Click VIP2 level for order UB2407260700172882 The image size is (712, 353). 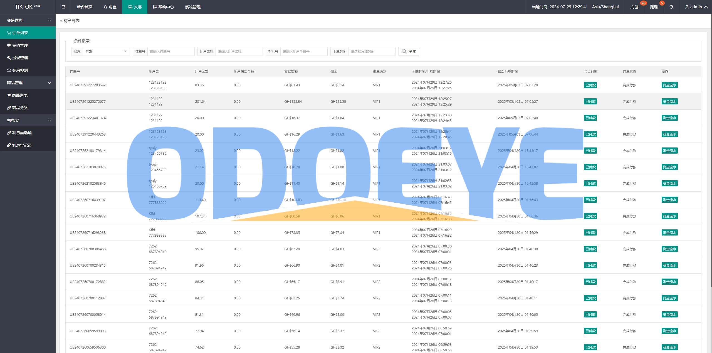point(376,282)
